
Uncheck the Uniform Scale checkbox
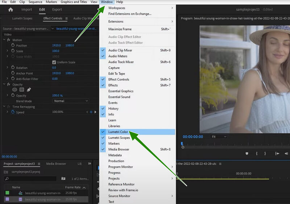point(54,62)
